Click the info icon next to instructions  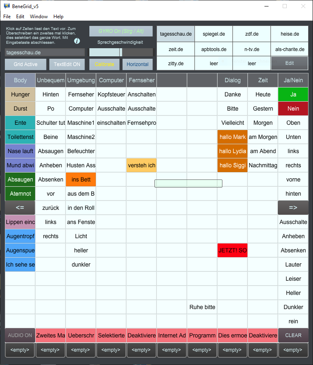pos(77,41)
